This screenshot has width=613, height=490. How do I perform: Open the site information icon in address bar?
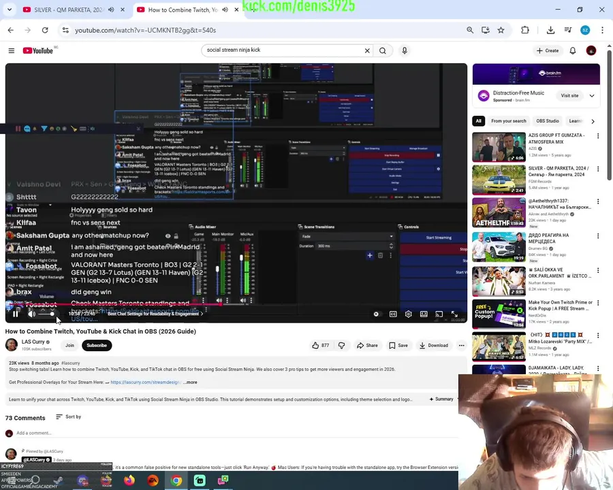tap(65, 30)
